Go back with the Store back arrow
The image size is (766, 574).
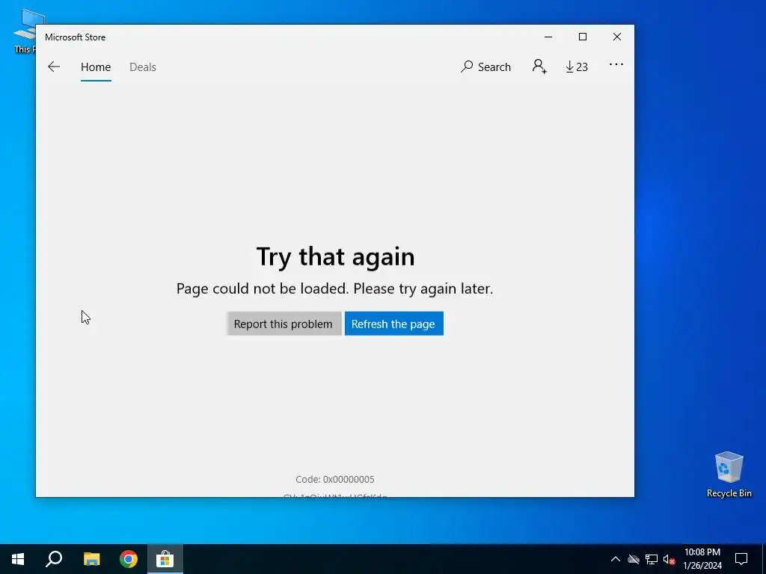pos(54,67)
